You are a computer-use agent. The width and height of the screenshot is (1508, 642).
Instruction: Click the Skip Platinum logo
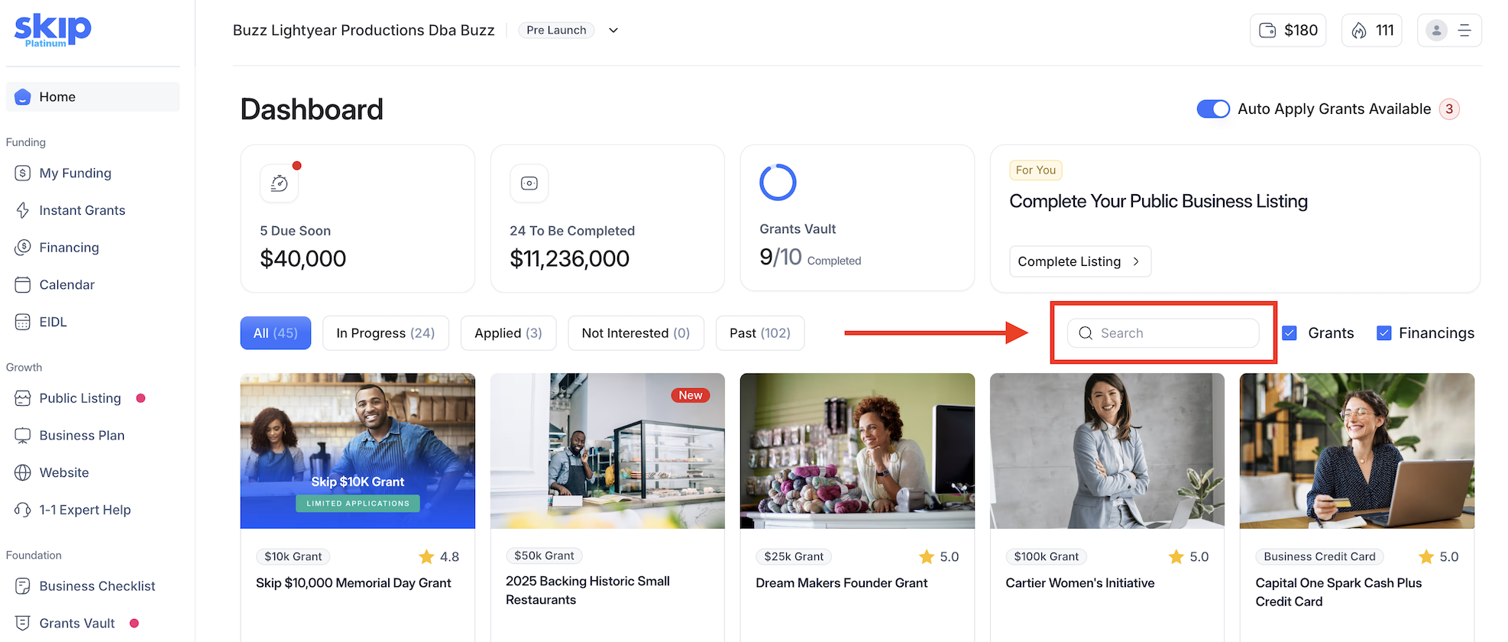53,30
